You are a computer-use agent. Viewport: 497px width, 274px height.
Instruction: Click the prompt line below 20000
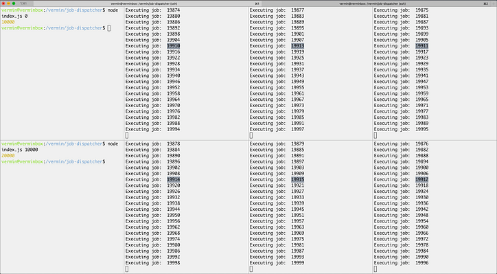click(x=54, y=162)
